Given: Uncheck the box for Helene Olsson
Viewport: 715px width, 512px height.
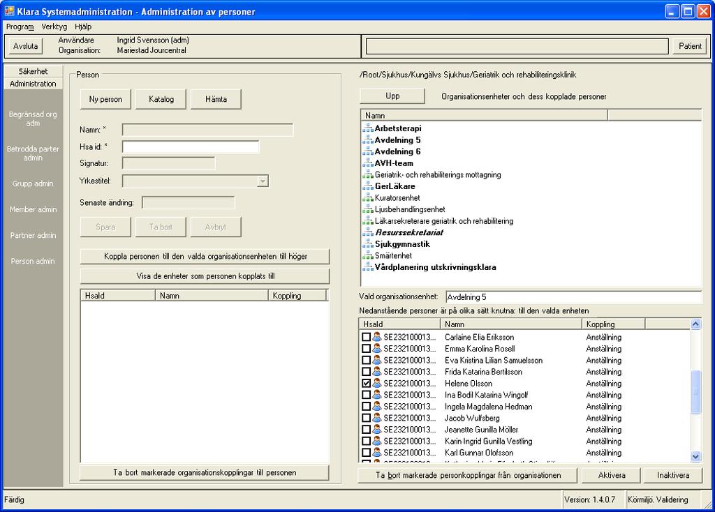Looking at the screenshot, I should coord(366,383).
